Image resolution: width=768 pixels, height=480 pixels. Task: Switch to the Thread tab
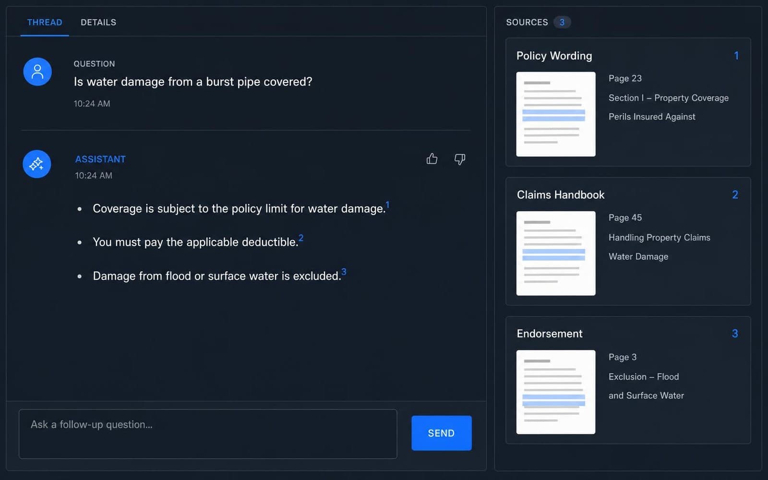[45, 22]
